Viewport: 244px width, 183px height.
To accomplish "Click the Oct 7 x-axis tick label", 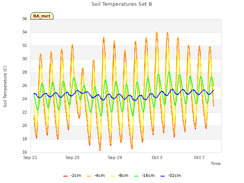I will coord(199,157).
